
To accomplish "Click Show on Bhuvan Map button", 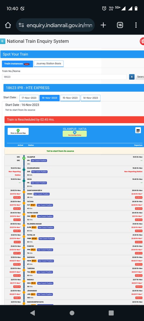I will click(18, 131).
